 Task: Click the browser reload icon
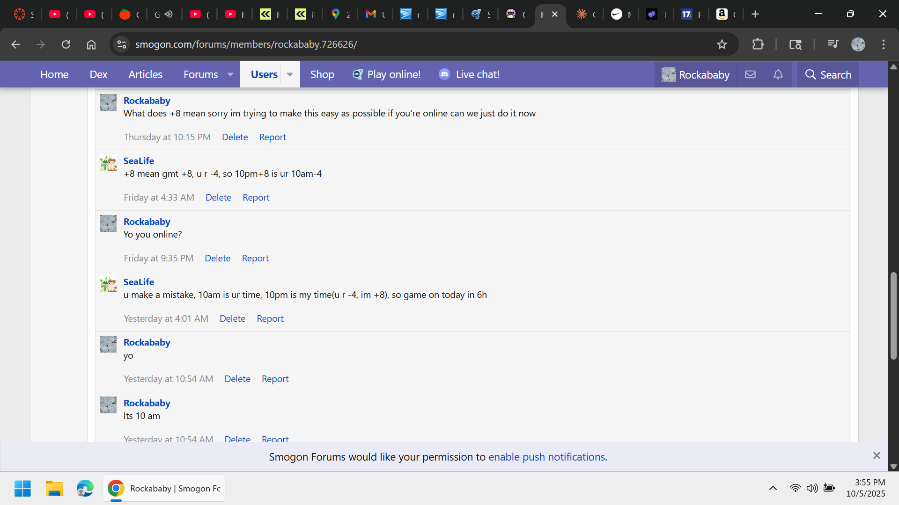coord(66,44)
